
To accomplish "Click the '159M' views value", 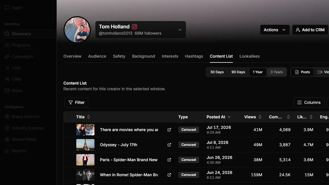I will coord(257,175).
